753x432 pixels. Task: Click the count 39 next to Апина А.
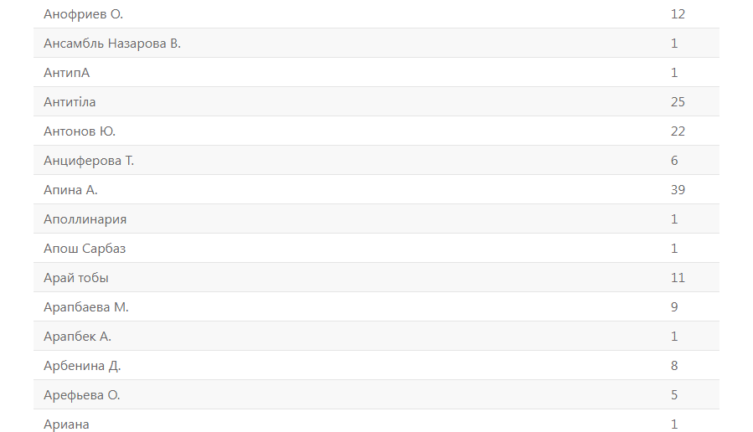coord(678,190)
